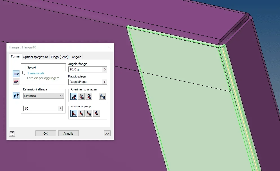
Task: Close the Flangia dialog
Action: point(109,47)
